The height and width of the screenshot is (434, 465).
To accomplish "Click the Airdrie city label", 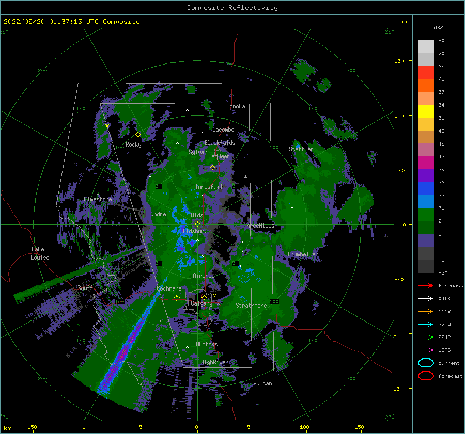I will coord(204,276).
